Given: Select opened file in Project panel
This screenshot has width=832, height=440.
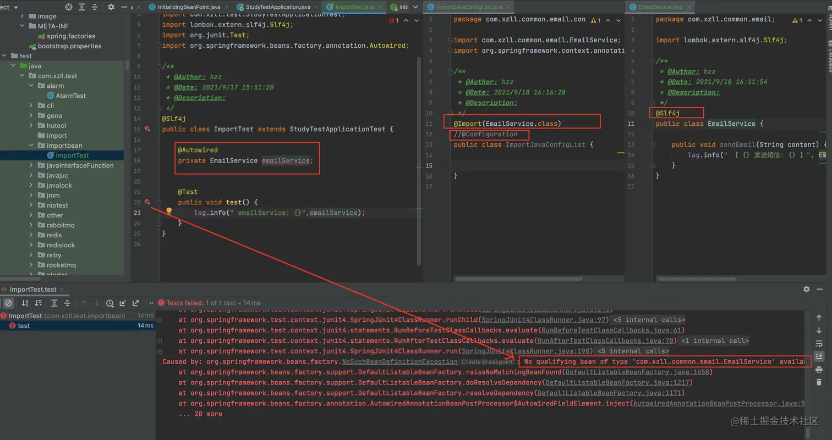Looking at the screenshot, I should (x=69, y=7).
